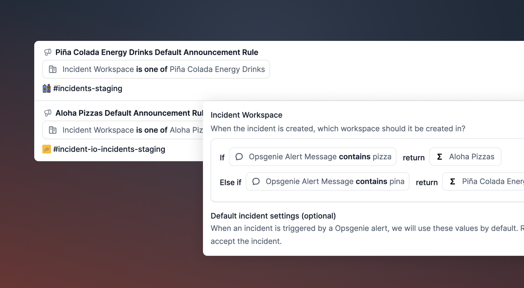Click 'Piña Colada Energy Drinks Default Announcement Rule' title
This screenshot has width=524, height=288.
[157, 52]
